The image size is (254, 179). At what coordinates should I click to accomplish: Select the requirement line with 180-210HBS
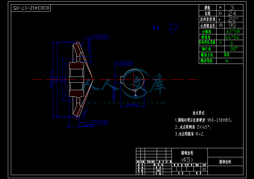click(x=204, y=120)
